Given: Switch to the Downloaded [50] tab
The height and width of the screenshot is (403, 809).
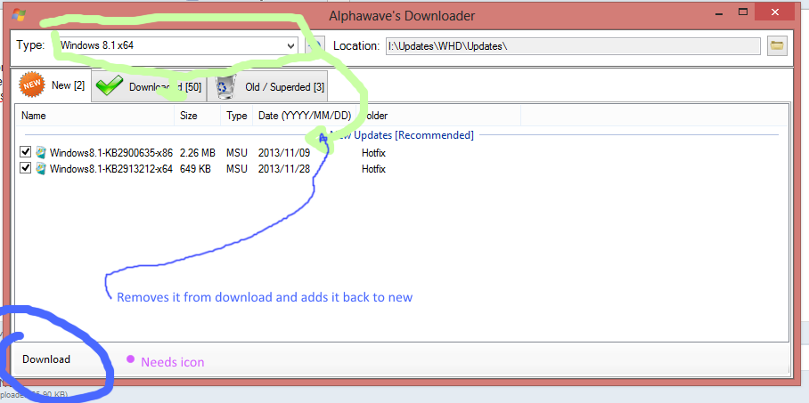Looking at the screenshot, I should 149,87.
